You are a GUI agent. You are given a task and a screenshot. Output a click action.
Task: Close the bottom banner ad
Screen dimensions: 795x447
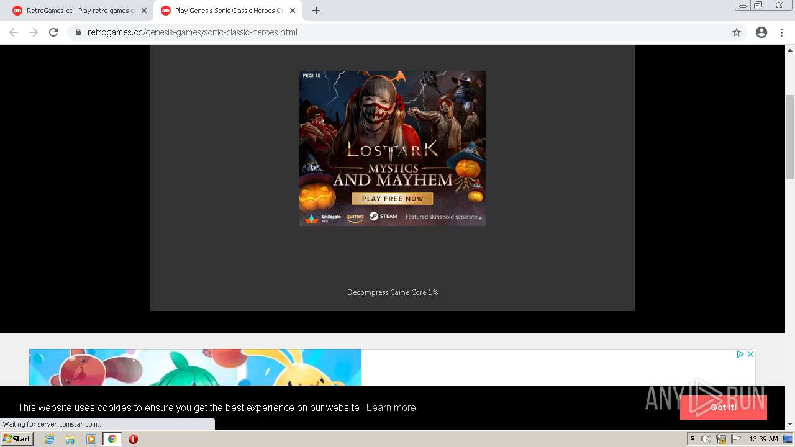(750, 354)
